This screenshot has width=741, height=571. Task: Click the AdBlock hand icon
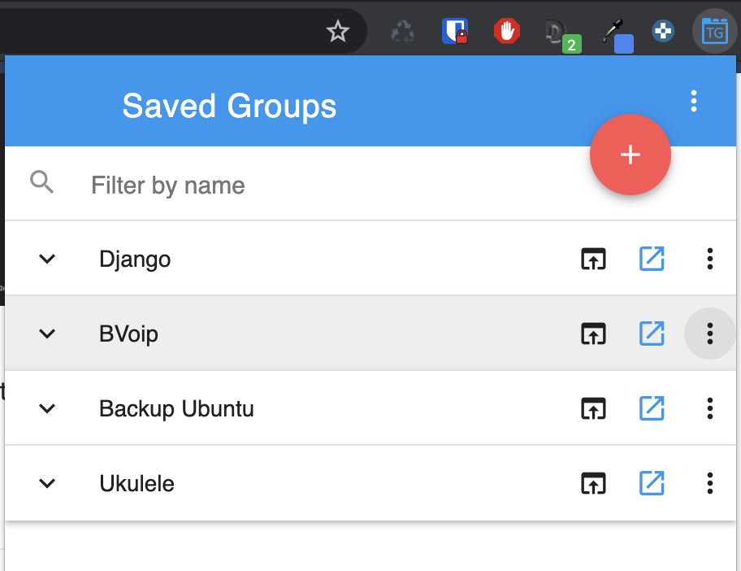(506, 31)
